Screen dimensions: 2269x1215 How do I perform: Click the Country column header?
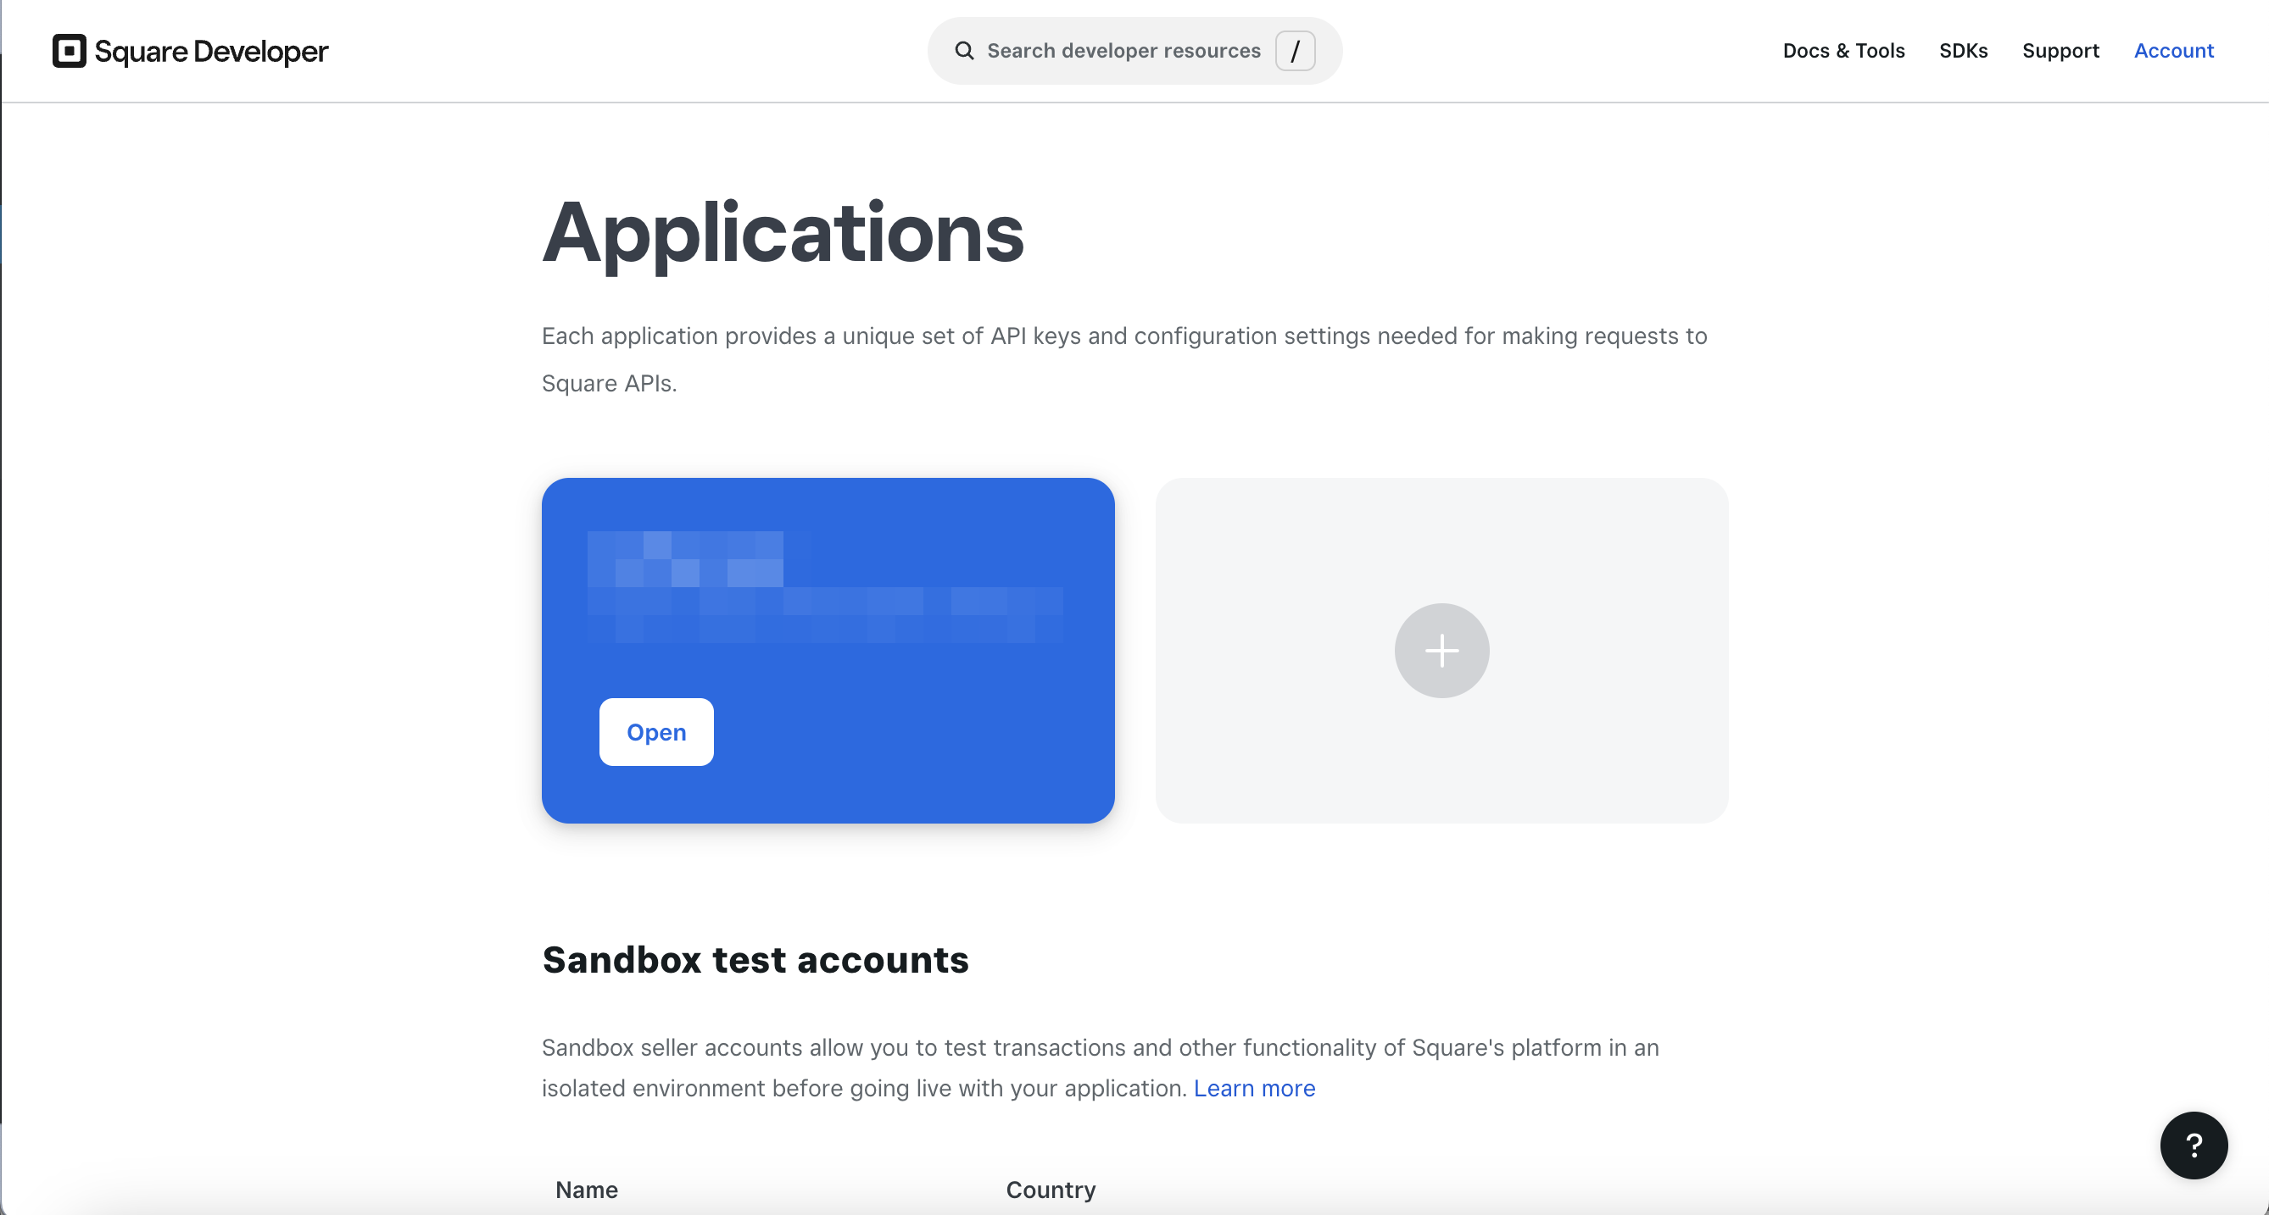coord(1051,1190)
